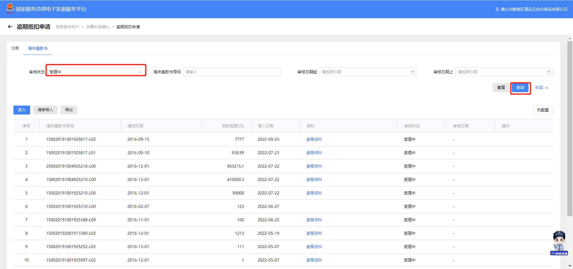Screen dimensions: 573x269
Task: Click the scrollbar down arrow
Action: [x=570, y=266]
